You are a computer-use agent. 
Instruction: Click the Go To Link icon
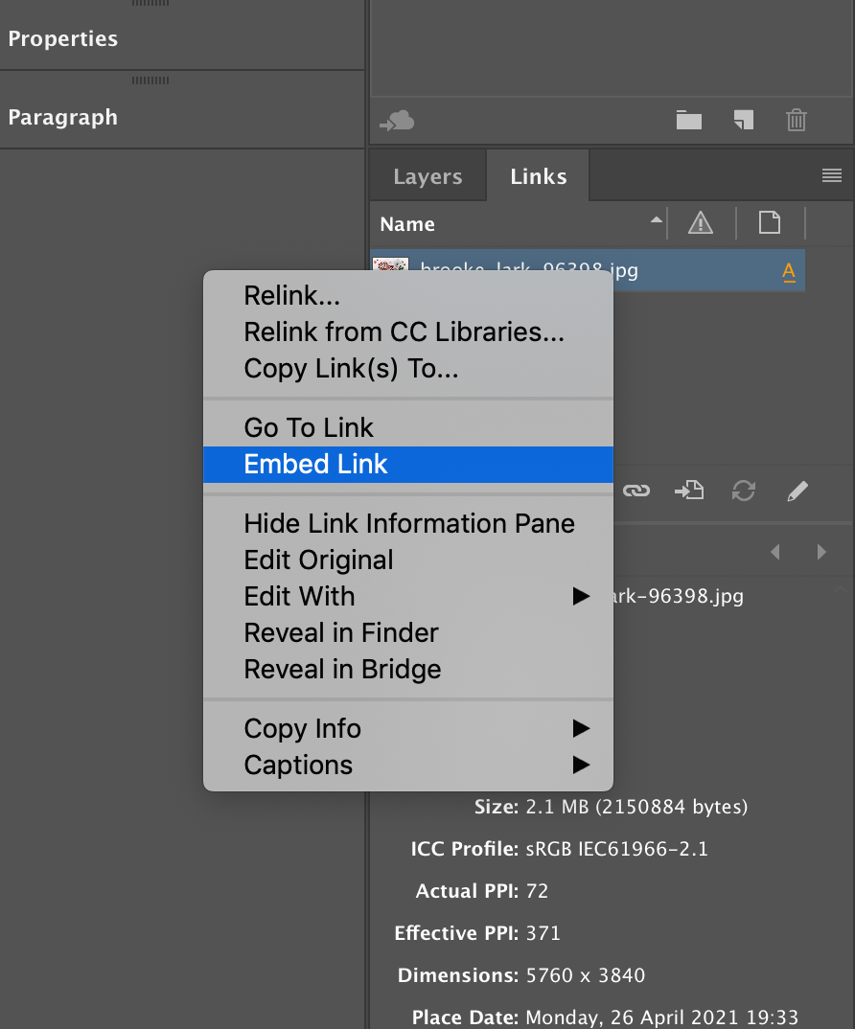pos(689,491)
